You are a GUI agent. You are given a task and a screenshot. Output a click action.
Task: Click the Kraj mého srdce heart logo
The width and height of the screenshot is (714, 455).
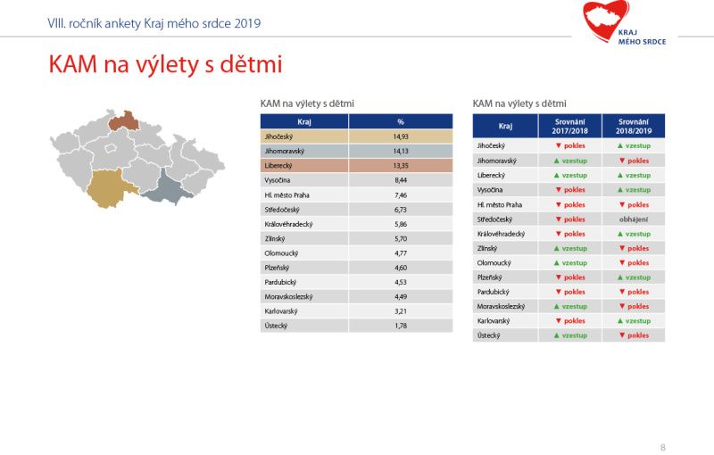point(624,23)
